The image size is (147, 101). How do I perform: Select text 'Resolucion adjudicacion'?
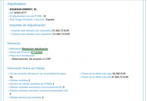35,49
